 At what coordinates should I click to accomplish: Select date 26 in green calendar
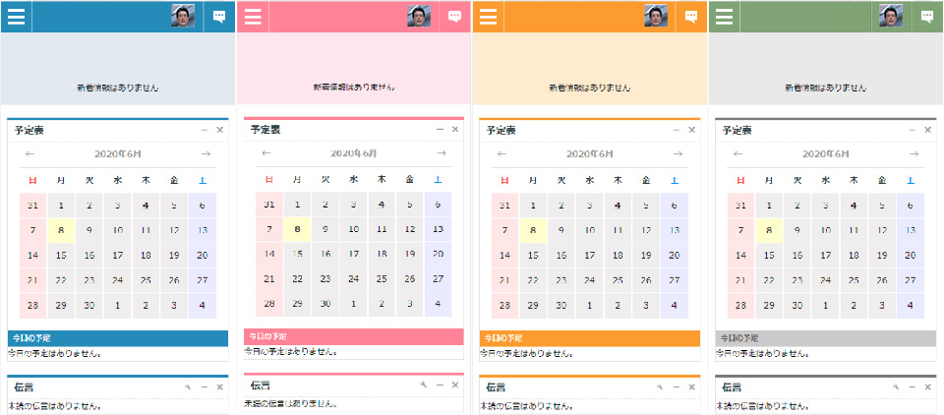(882, 280)
